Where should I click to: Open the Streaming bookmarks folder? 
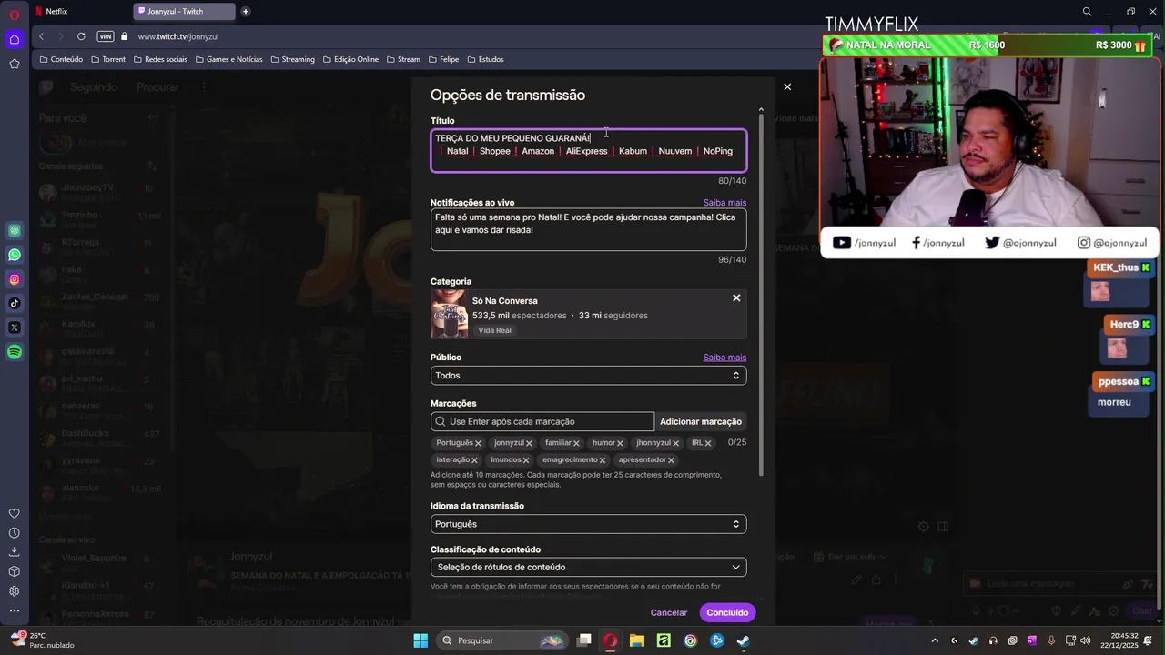tap(292, 59)
